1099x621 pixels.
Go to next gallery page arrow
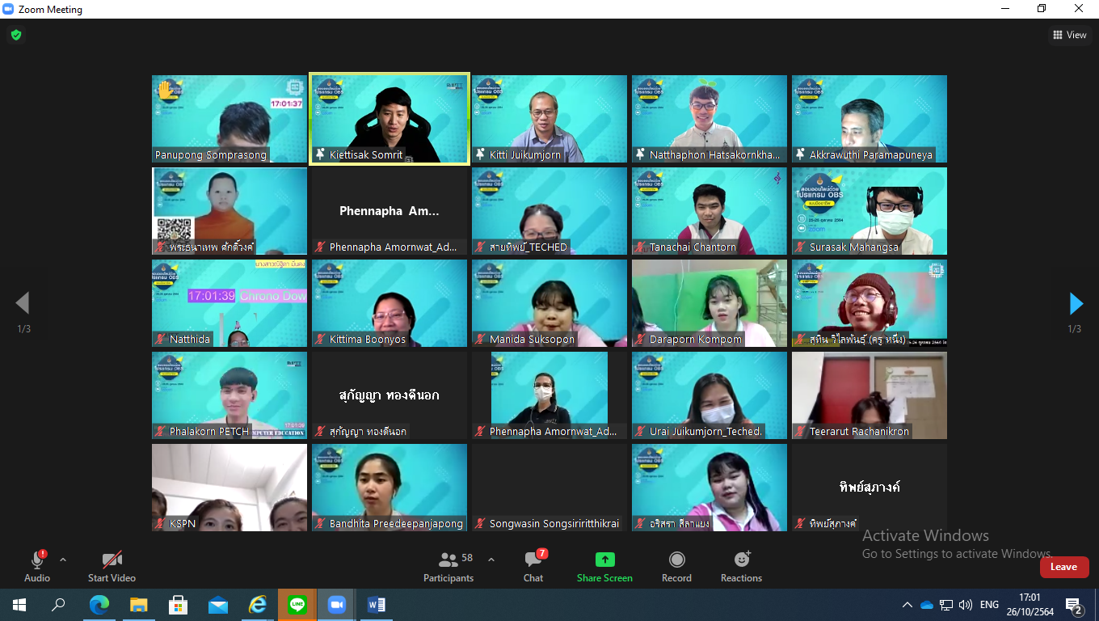1076,303
